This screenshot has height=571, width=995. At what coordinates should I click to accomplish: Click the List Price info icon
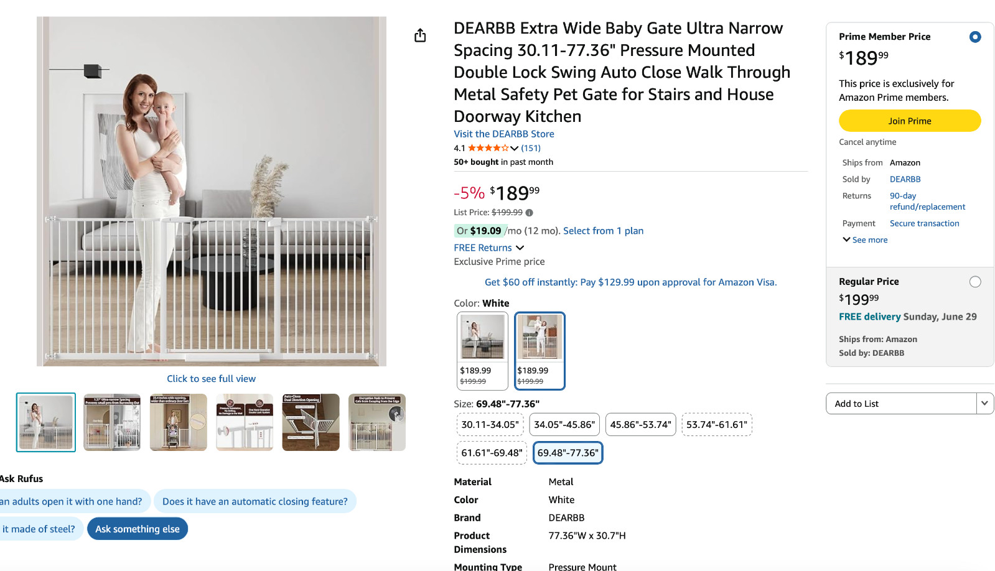(530, 213)
